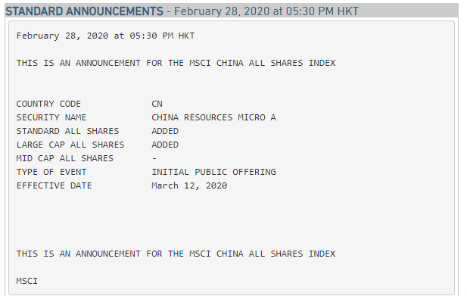467x296 pixels.
Task: Click the STANDARD ANNOUNCEMENTS header title
Action: tap(85, 11)
